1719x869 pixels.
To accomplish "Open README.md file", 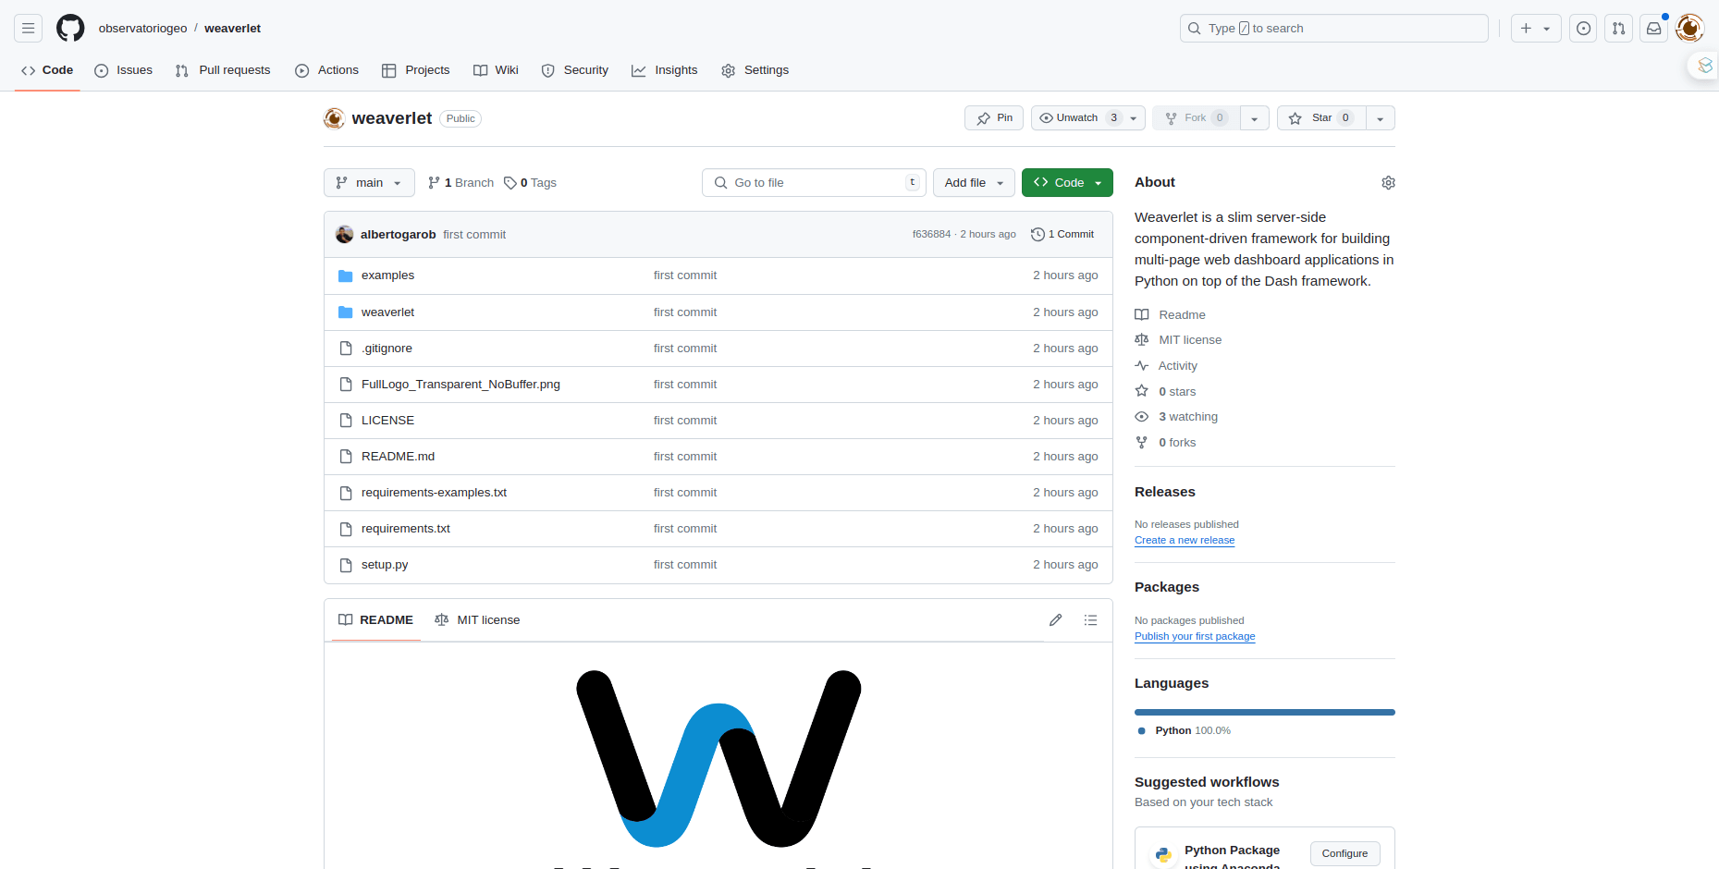I will pos(398,457).
